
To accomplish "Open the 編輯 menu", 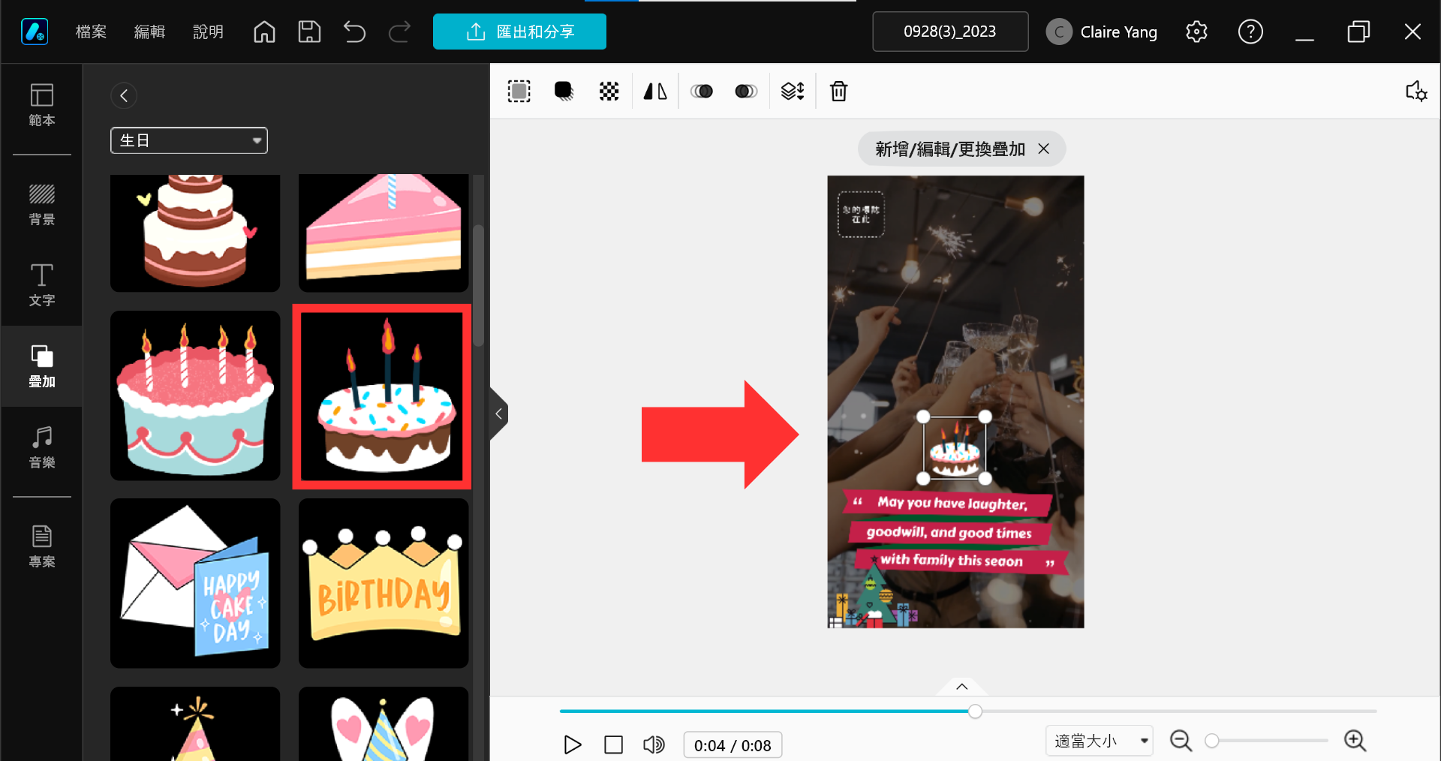I will click(149, 32).
